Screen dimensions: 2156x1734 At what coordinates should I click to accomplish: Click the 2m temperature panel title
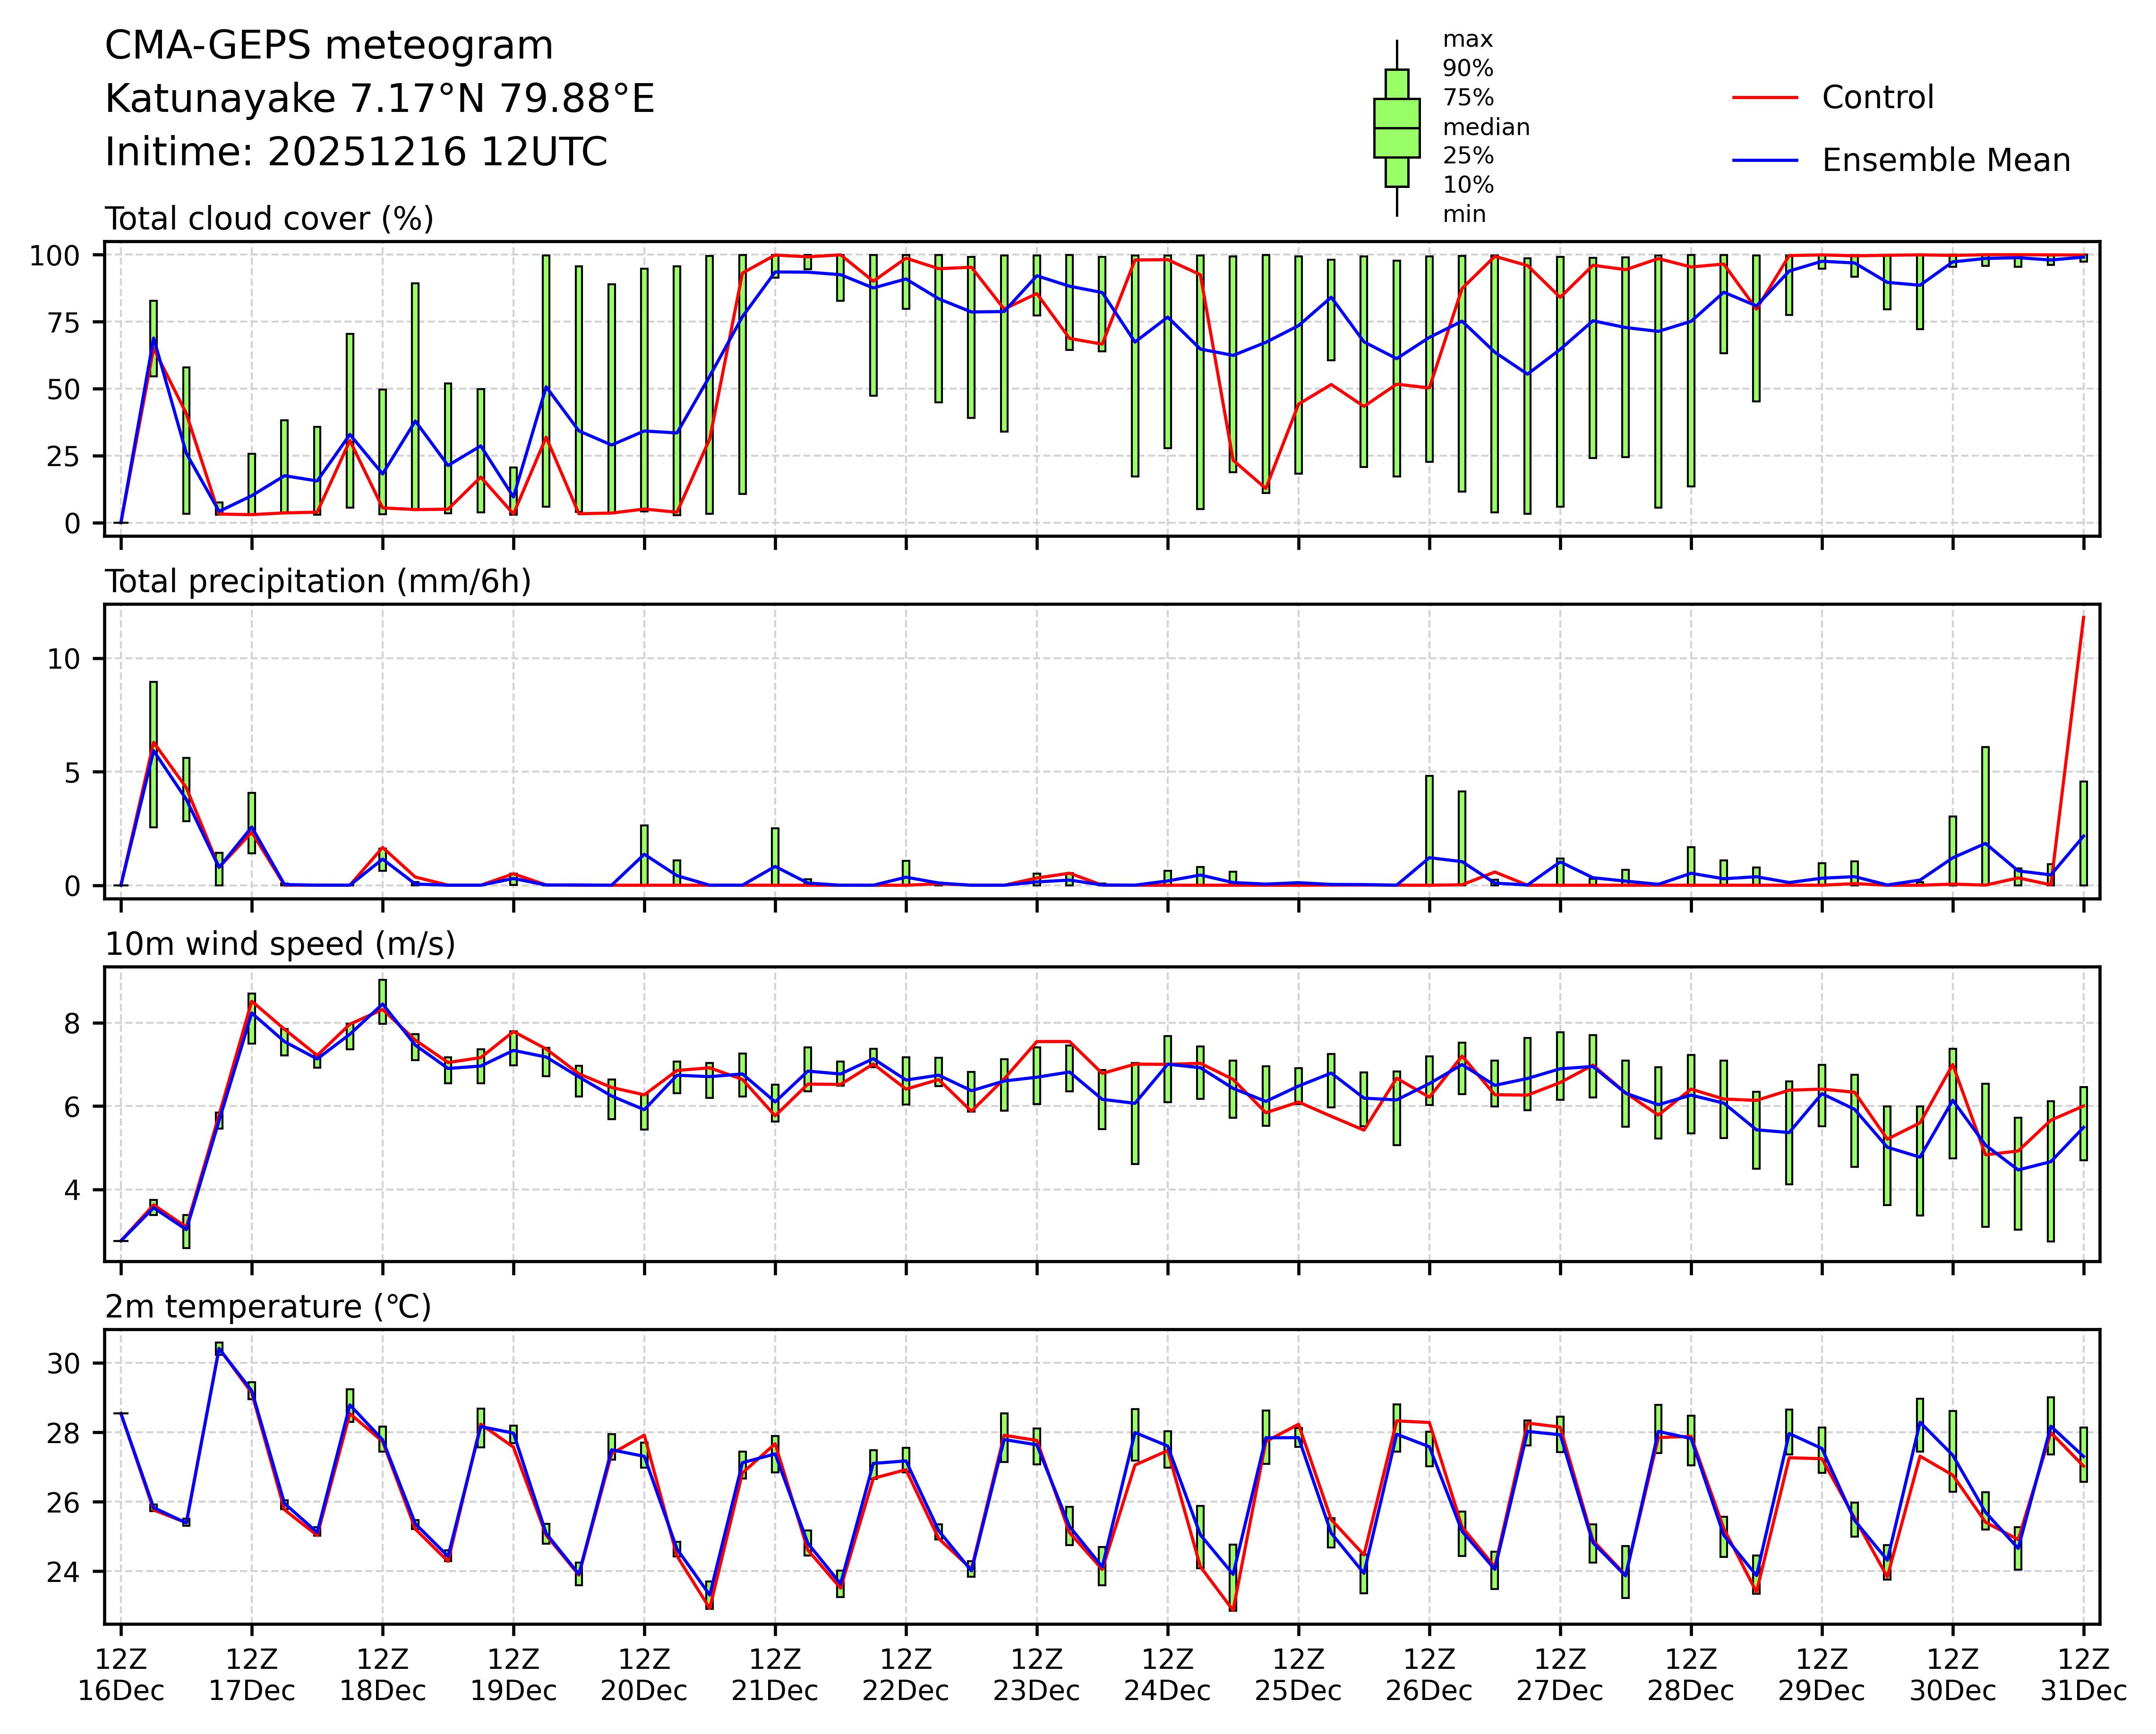point(268,1307)
